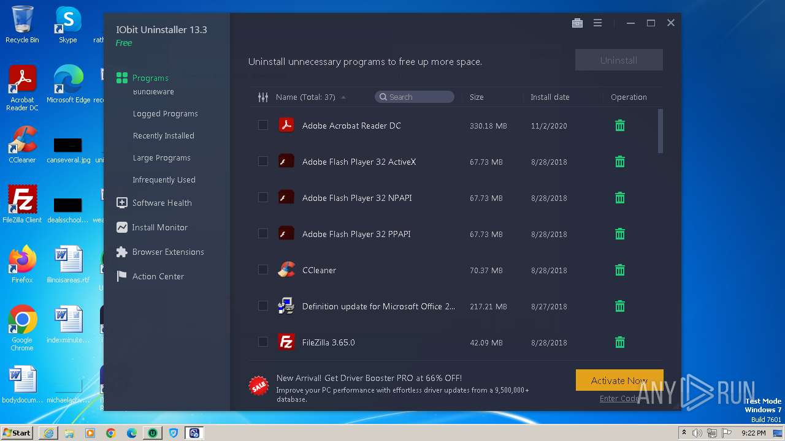Select Adobe Acrobat Reader DC program name
The height and width of the screenshot is (441, 785).
(x=351, y=126)
